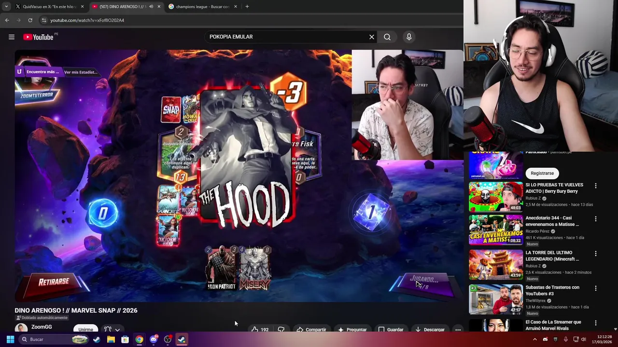Viewport: 618px width, 347px height.
Task: Open options for El Caso de La Streamer
Action: pos(595,323)
